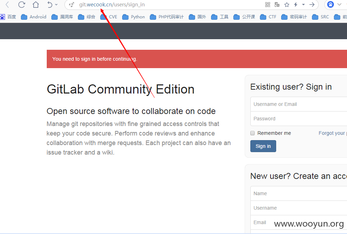Viewport: 347px width, 234px height.
Task: Expand the search engine chevron dropdown
Action: click(x=339, y=5)
